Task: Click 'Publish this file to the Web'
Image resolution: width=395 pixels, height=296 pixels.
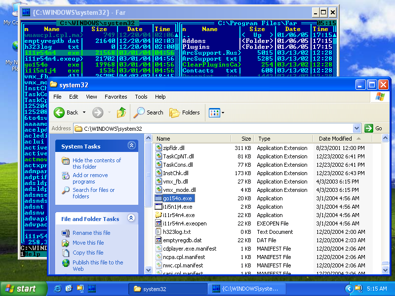Action: click(98, 265)
